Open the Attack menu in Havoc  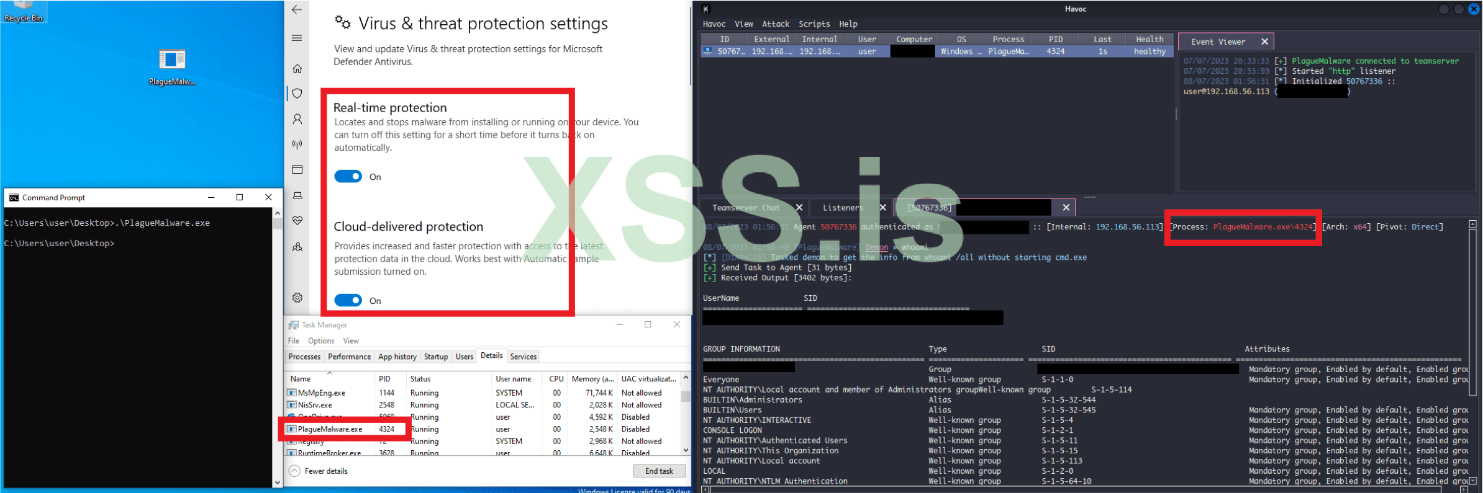tap(776, 24)
